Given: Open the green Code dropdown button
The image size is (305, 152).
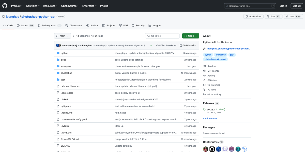Looking at the screenshot, I should pyautogui.click(x=190, y=36).
